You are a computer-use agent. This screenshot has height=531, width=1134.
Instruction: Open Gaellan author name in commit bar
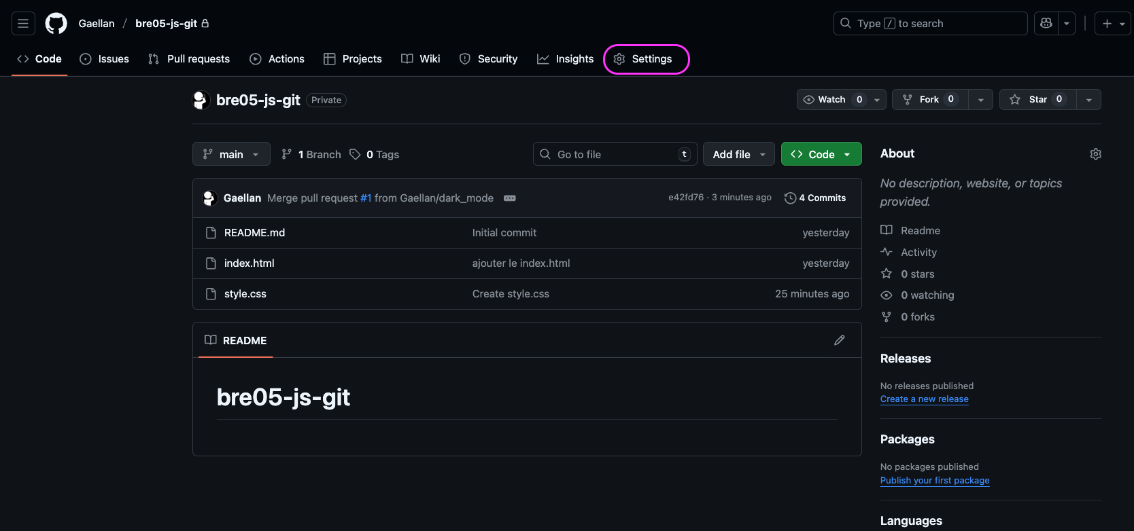tap(242, 198)
